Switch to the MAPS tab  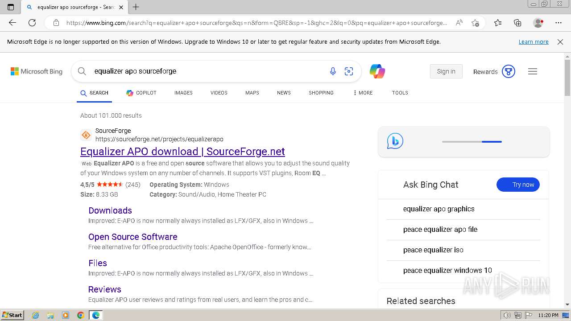coord(252,93)
